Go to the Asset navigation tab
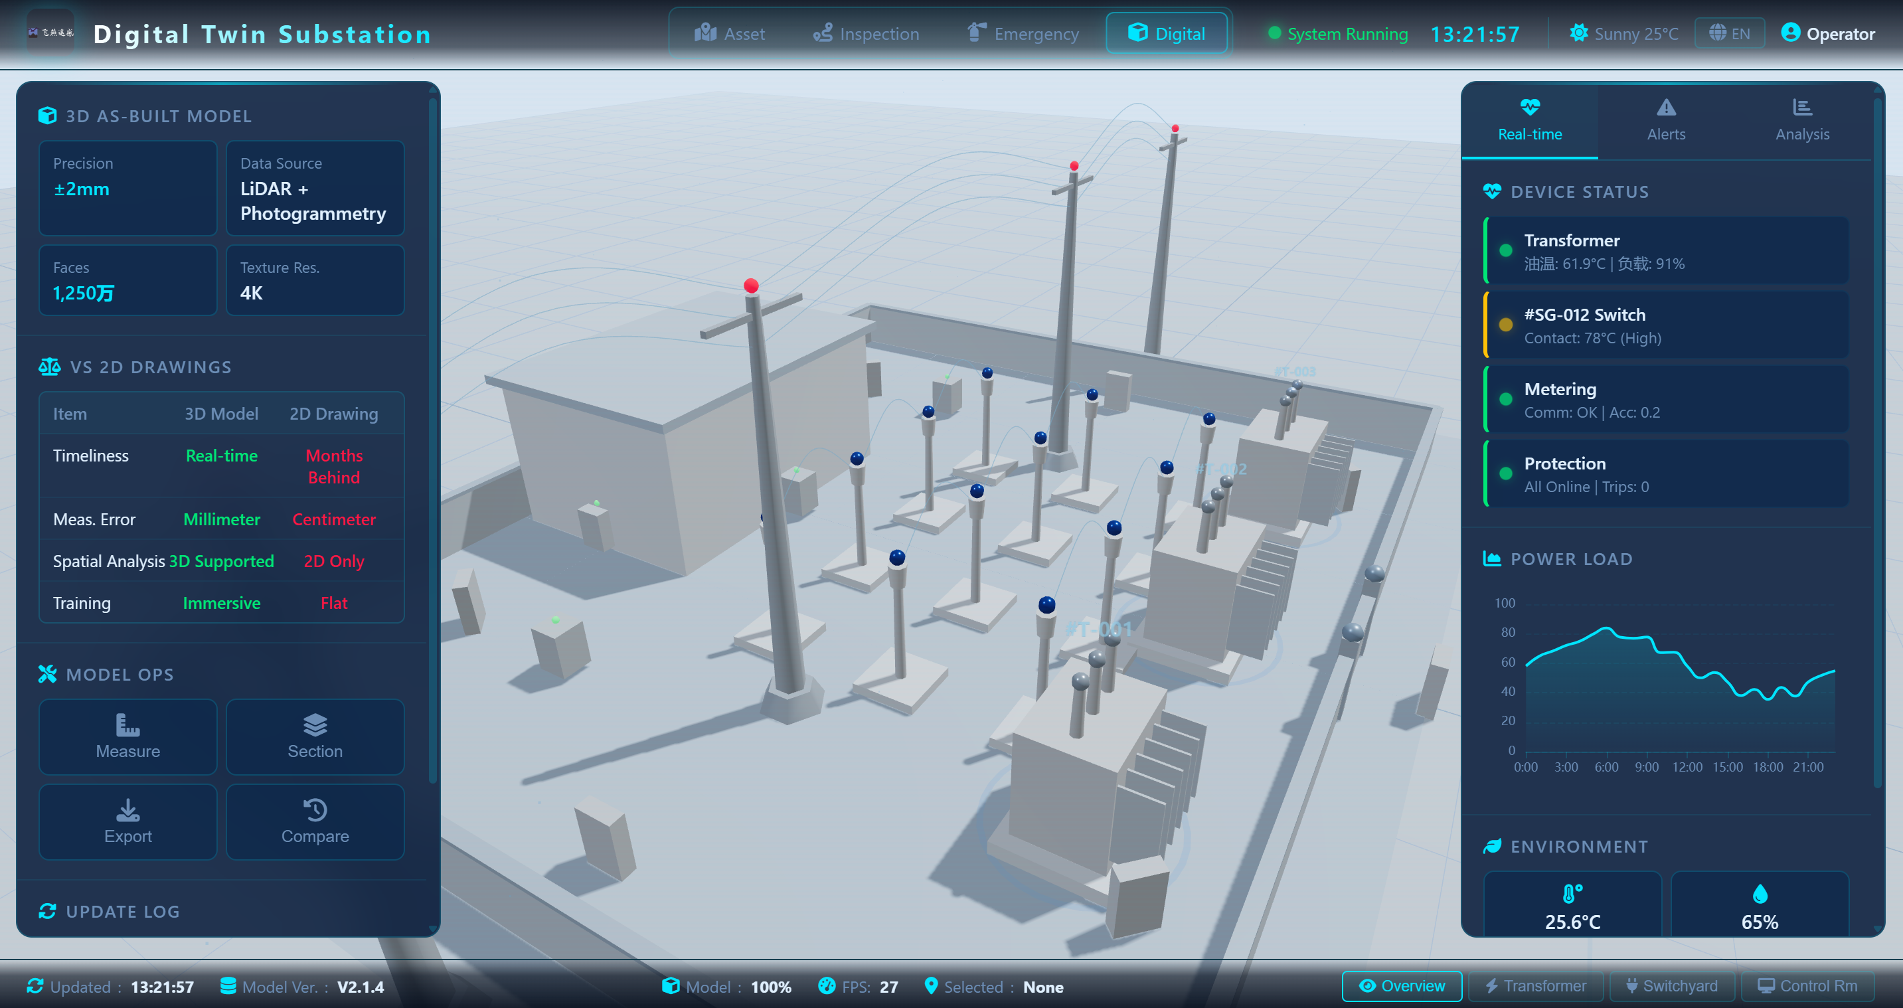Image resolution: width=1903 pixels, height=1008 pixels. pyautogui.click(x=729, y=33)
